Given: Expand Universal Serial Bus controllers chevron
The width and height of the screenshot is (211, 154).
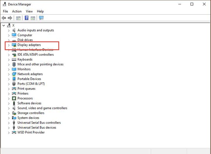Looking at the screenshot, I should tap(9, 123).
